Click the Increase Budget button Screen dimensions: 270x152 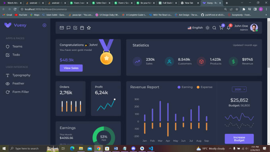(x=239, y=139)
